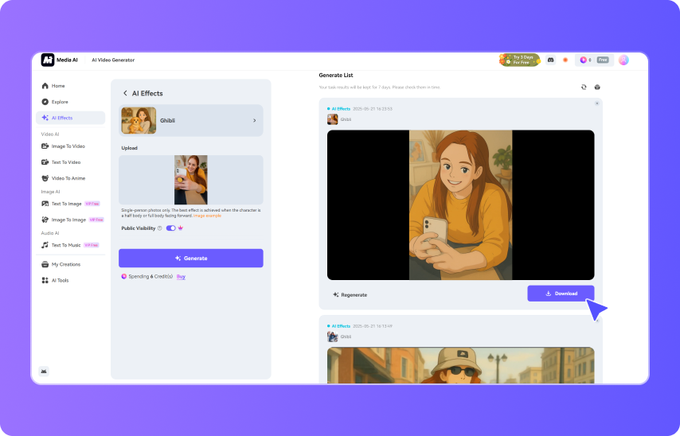Viewport: 680px width, 436px height.
Task: Open the Discord icon in the header
Action: [550, 60]
